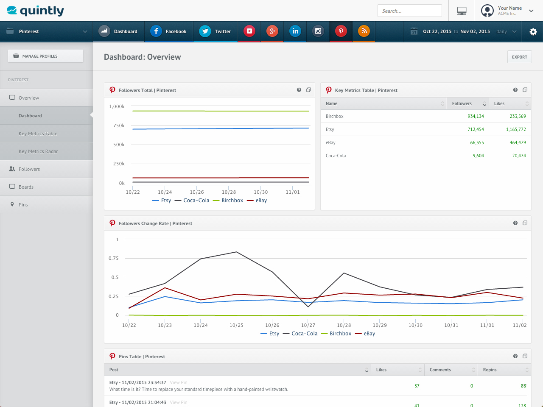Image resolution: width=543 pixels, height=407 pixels.
Task: Open help for Followers Total widget
Action: click(299, 90)
